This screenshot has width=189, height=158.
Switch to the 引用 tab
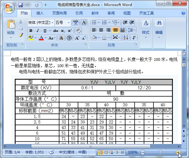coord(79,13)
